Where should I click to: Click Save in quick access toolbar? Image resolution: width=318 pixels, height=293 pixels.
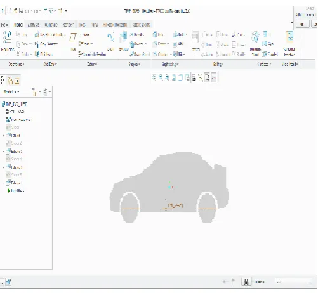[x=21, y=11]
